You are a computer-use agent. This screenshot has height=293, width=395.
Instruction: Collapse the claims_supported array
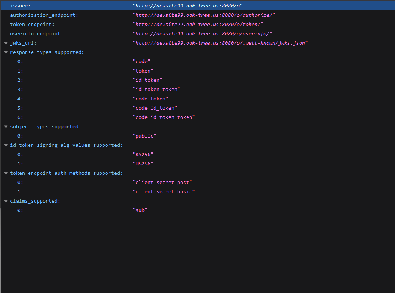tap(6, 201)
